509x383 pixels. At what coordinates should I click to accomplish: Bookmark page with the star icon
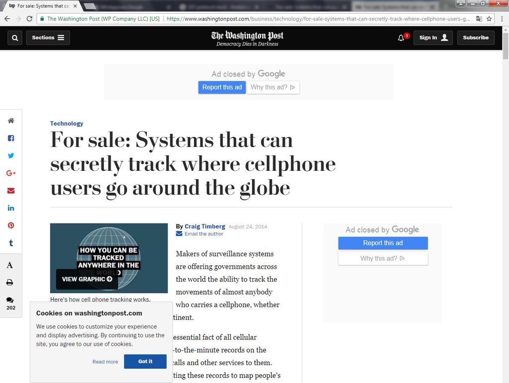(x=489, y=19)
